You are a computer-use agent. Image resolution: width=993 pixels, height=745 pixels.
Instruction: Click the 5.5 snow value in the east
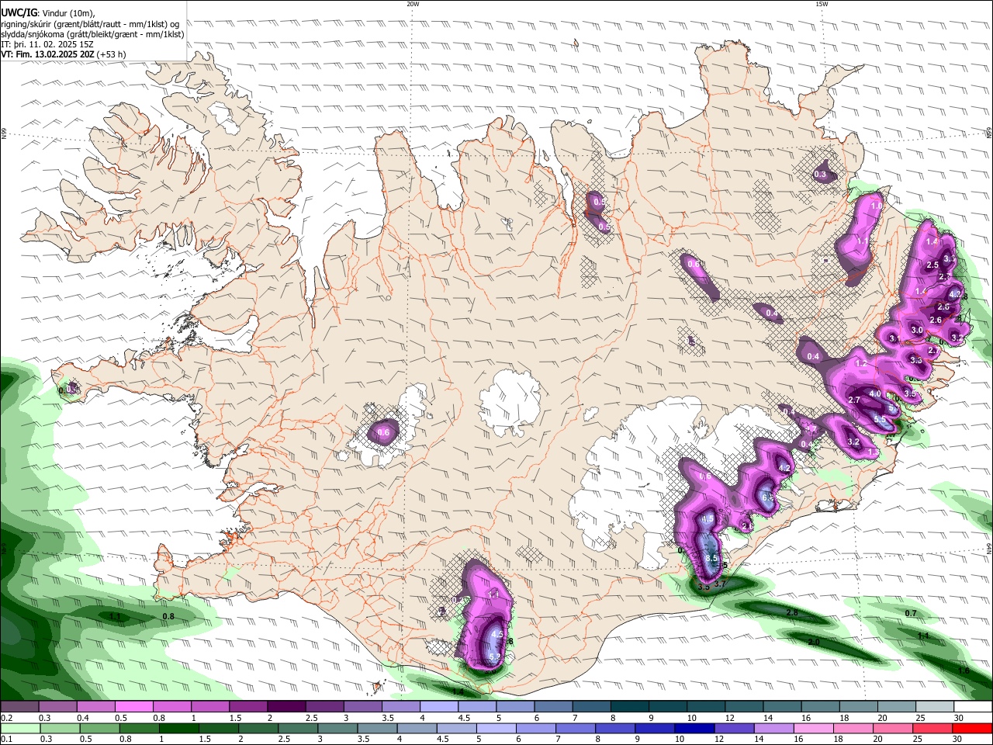pyautogui.click(x=880, y=419)
